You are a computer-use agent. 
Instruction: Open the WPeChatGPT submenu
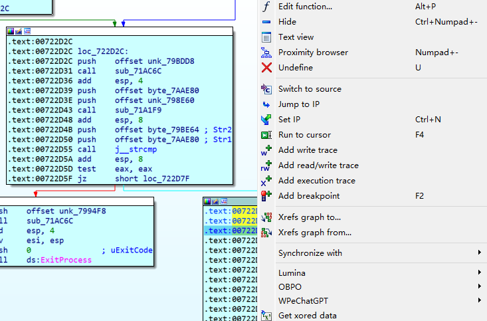(x=373, y=300)
